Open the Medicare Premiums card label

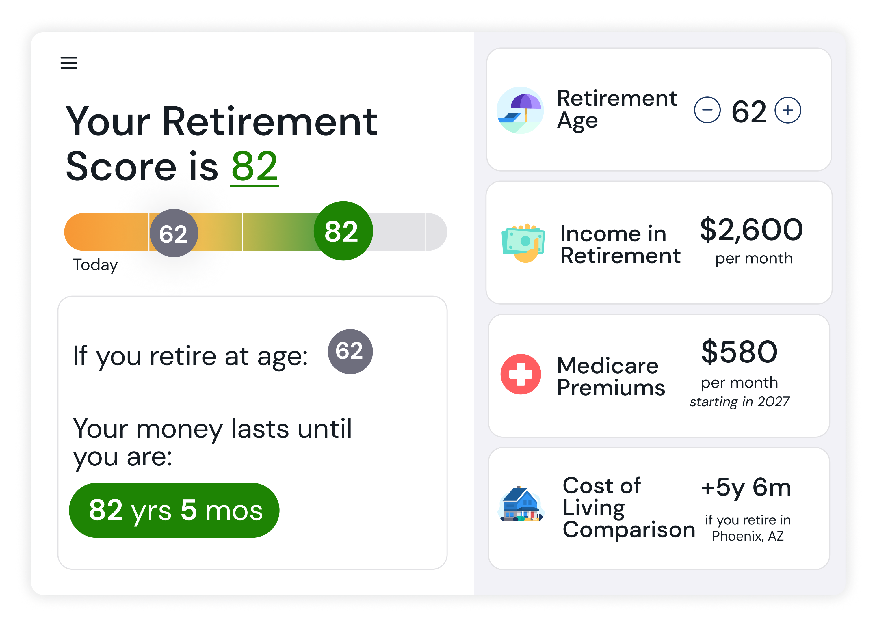pyautogui.click(x=611, y=377)
